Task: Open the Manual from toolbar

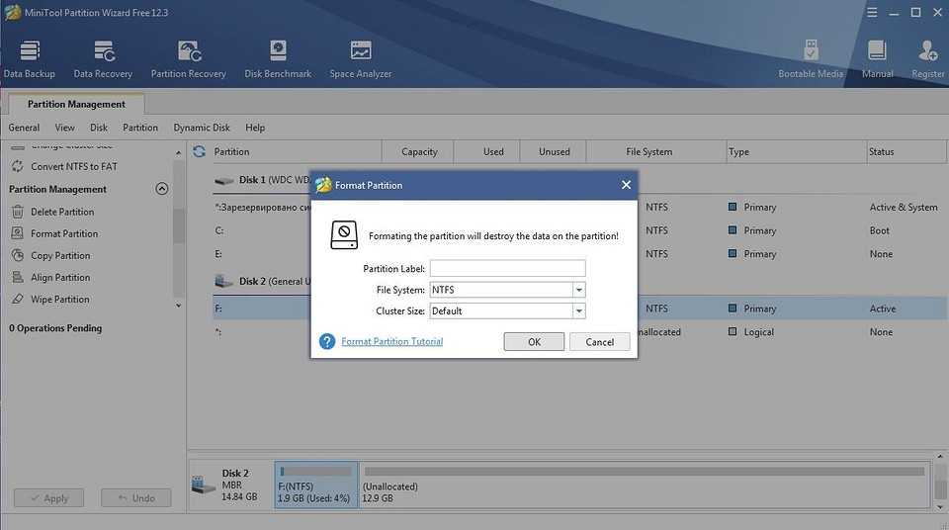Action: click(x=877, y=59)
